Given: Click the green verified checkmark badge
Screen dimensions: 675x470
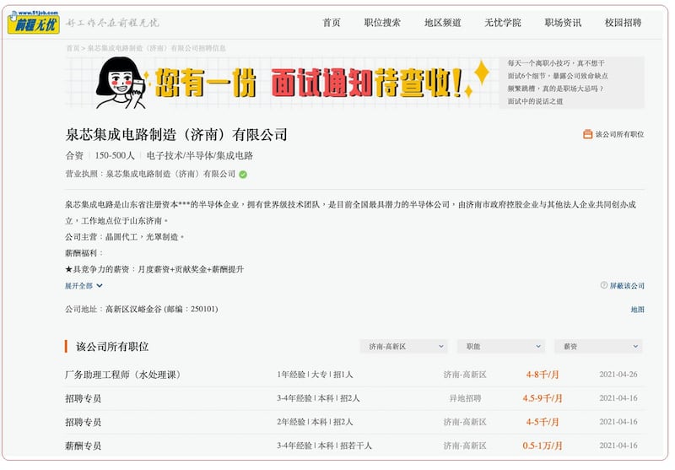Looking at the screenshot, I should click(x=243, y=175).
